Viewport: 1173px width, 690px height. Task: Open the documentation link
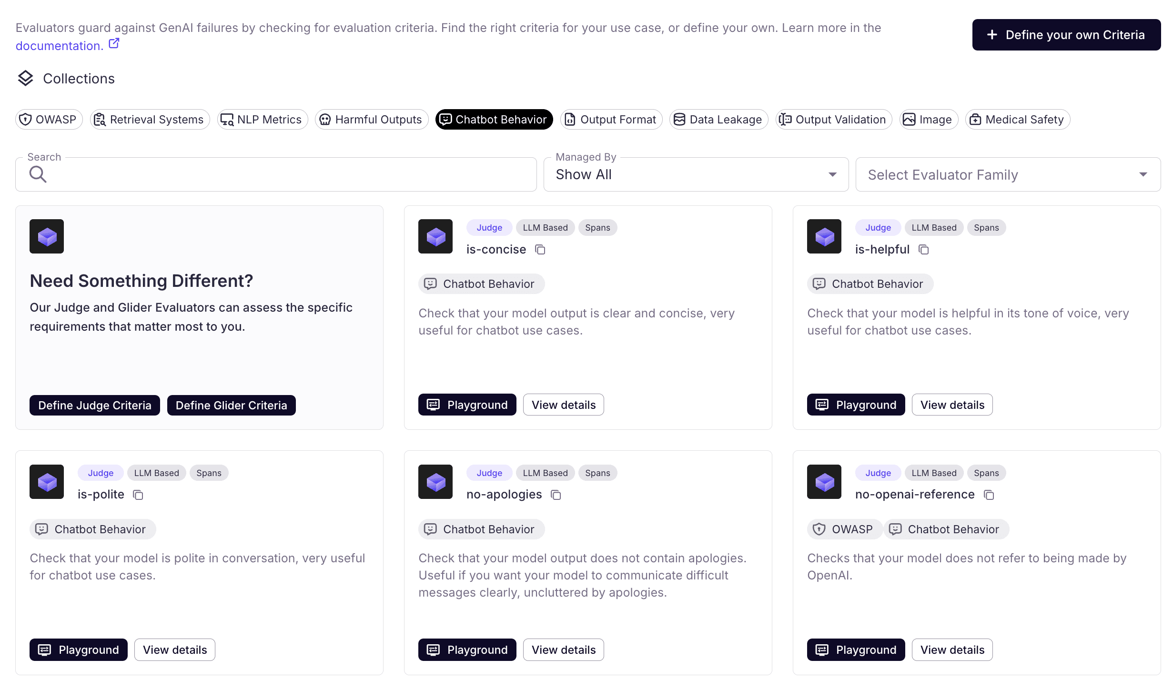pos(59,45)
